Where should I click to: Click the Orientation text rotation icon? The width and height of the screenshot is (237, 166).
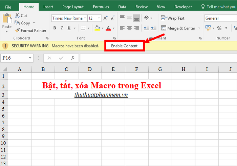click(147, 18)
